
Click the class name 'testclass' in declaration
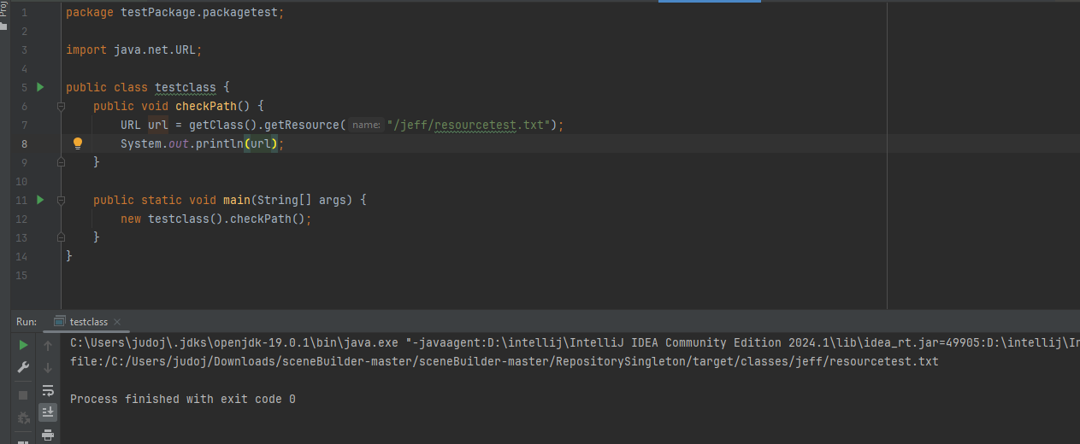click(186, 87)
